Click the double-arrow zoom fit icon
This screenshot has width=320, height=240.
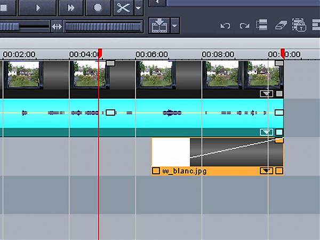[x=57, y=26]
